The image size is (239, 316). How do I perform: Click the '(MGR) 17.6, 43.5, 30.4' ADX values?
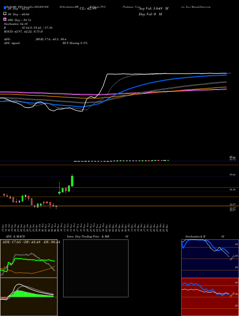(51, 39)
